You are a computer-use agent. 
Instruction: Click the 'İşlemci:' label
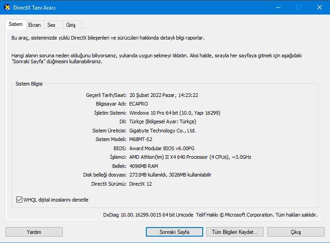(x=118, y=157)
